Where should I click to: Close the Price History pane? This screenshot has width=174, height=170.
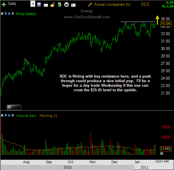(x=3, y=14)
